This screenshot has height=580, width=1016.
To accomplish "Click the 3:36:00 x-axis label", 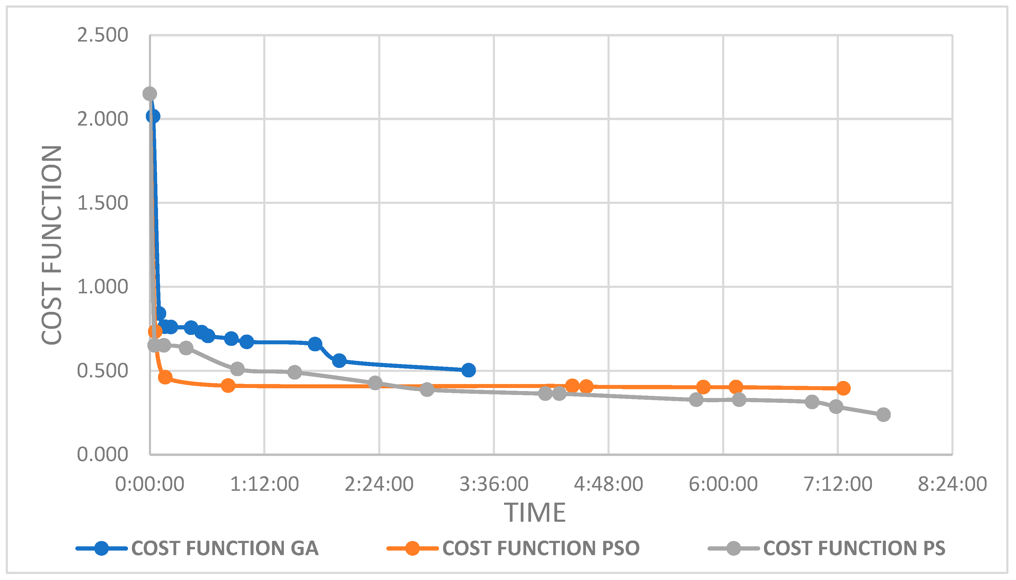I will pyautogui.click(x=494, y=484).
